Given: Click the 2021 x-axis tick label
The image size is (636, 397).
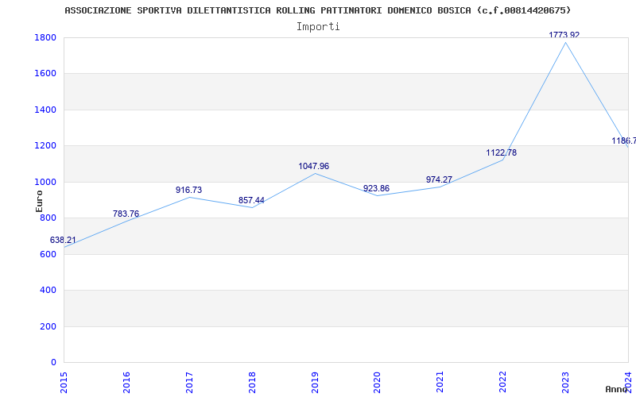Looking at the screenshot, I should (x=440, y=383).
